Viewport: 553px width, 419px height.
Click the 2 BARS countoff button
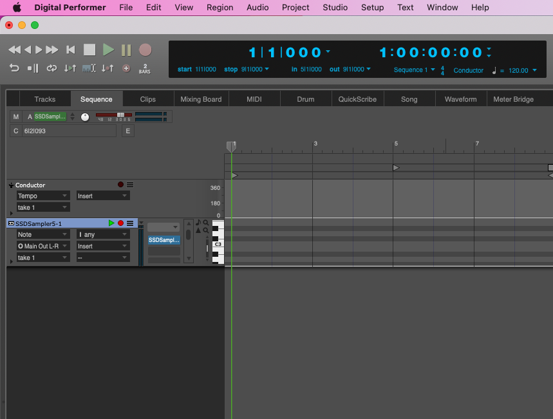[x=145, y=68]
